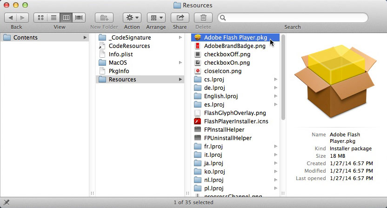Expand the MacOS folder arrow
This screenshot has height=208, width=387.
(180, 63)
